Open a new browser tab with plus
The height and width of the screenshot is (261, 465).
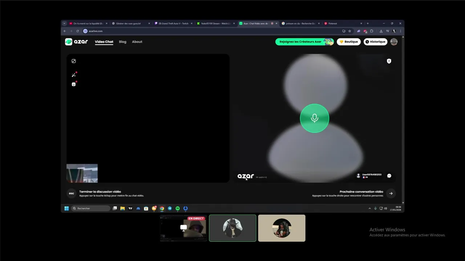(x=368, y=24)
